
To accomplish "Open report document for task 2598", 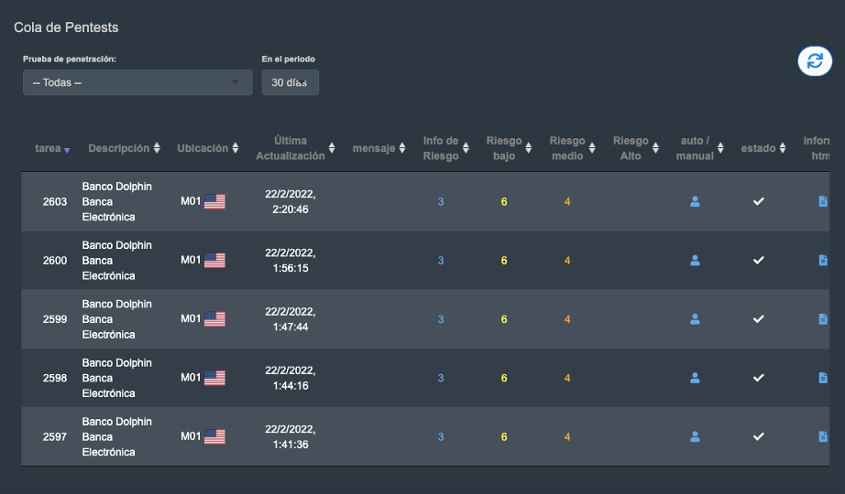I will [823, 378].
